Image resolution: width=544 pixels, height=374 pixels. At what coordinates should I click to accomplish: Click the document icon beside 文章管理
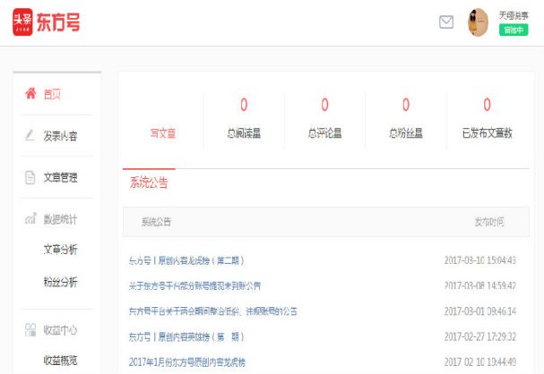[x=30, y=177]
